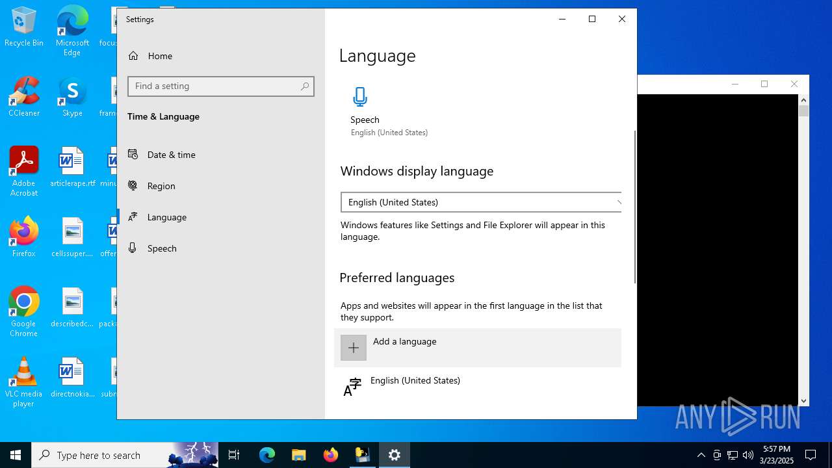832x468 pixels.
Task: Open VLC media player shortcut
Action: click(x=24, y=377)
